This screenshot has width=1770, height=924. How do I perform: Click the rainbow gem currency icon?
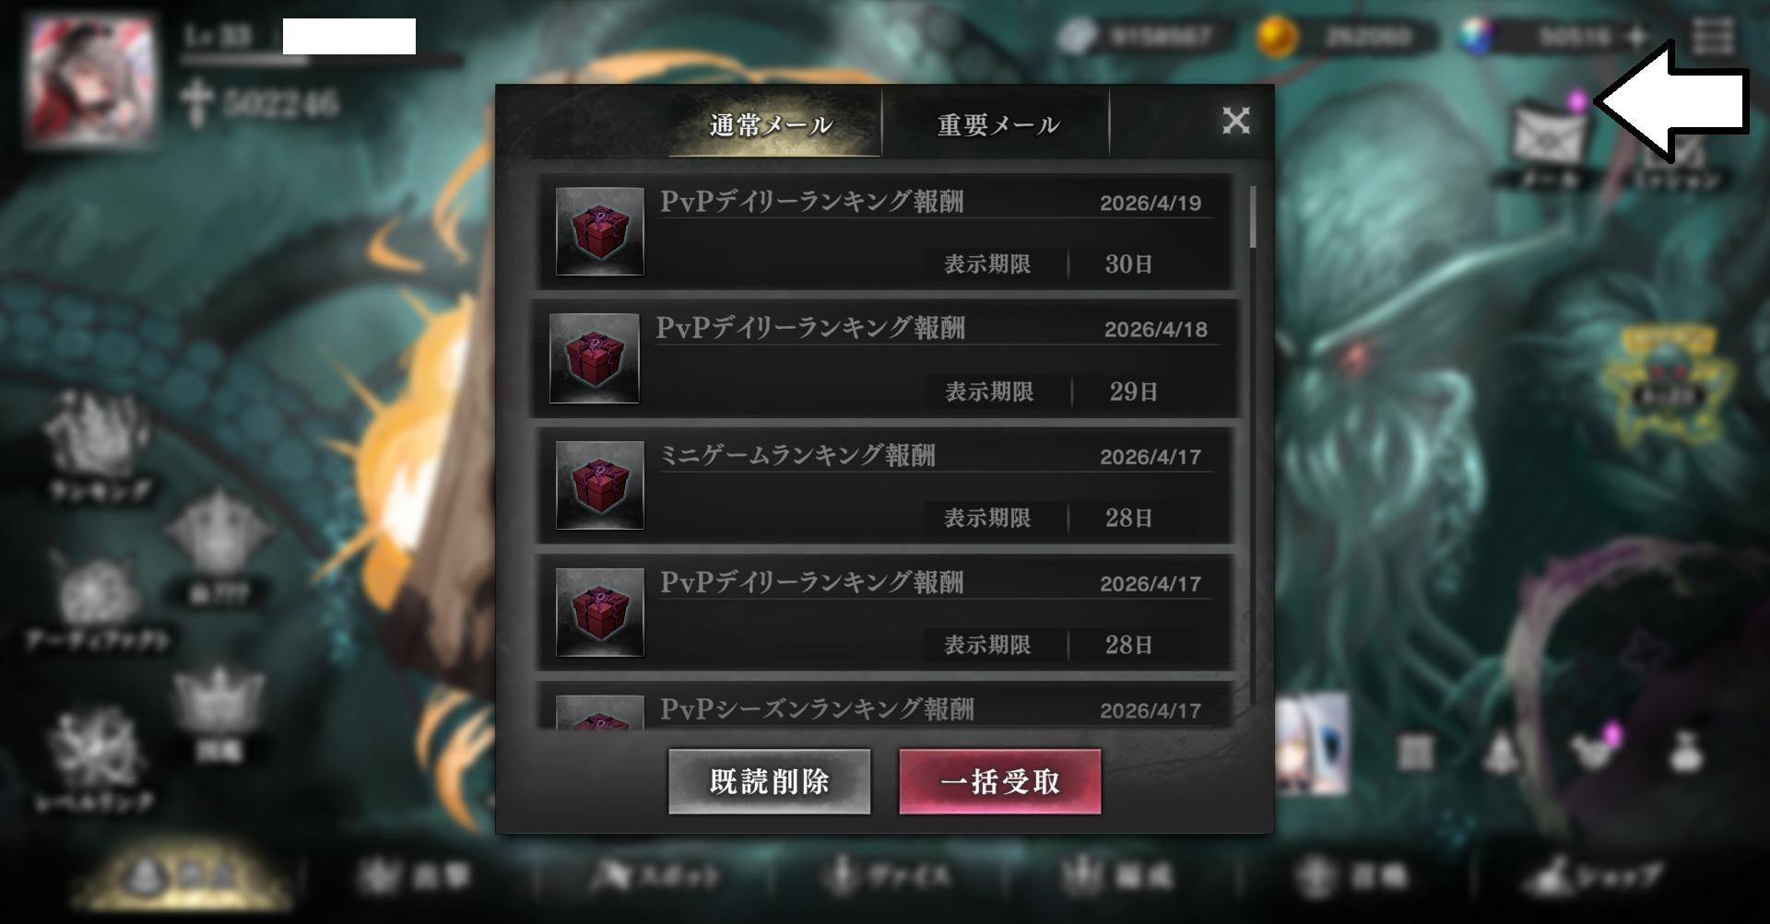(1477, 37)
